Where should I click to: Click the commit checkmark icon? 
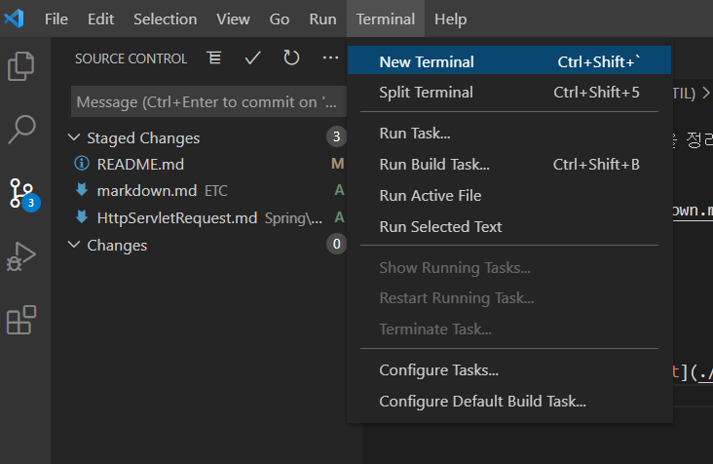click(253, 58)
